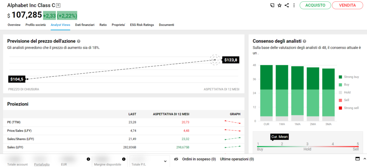Click the Buy legend swatch
The width and height of the screenshot is (367, 167).
click(x=340, y=85)
